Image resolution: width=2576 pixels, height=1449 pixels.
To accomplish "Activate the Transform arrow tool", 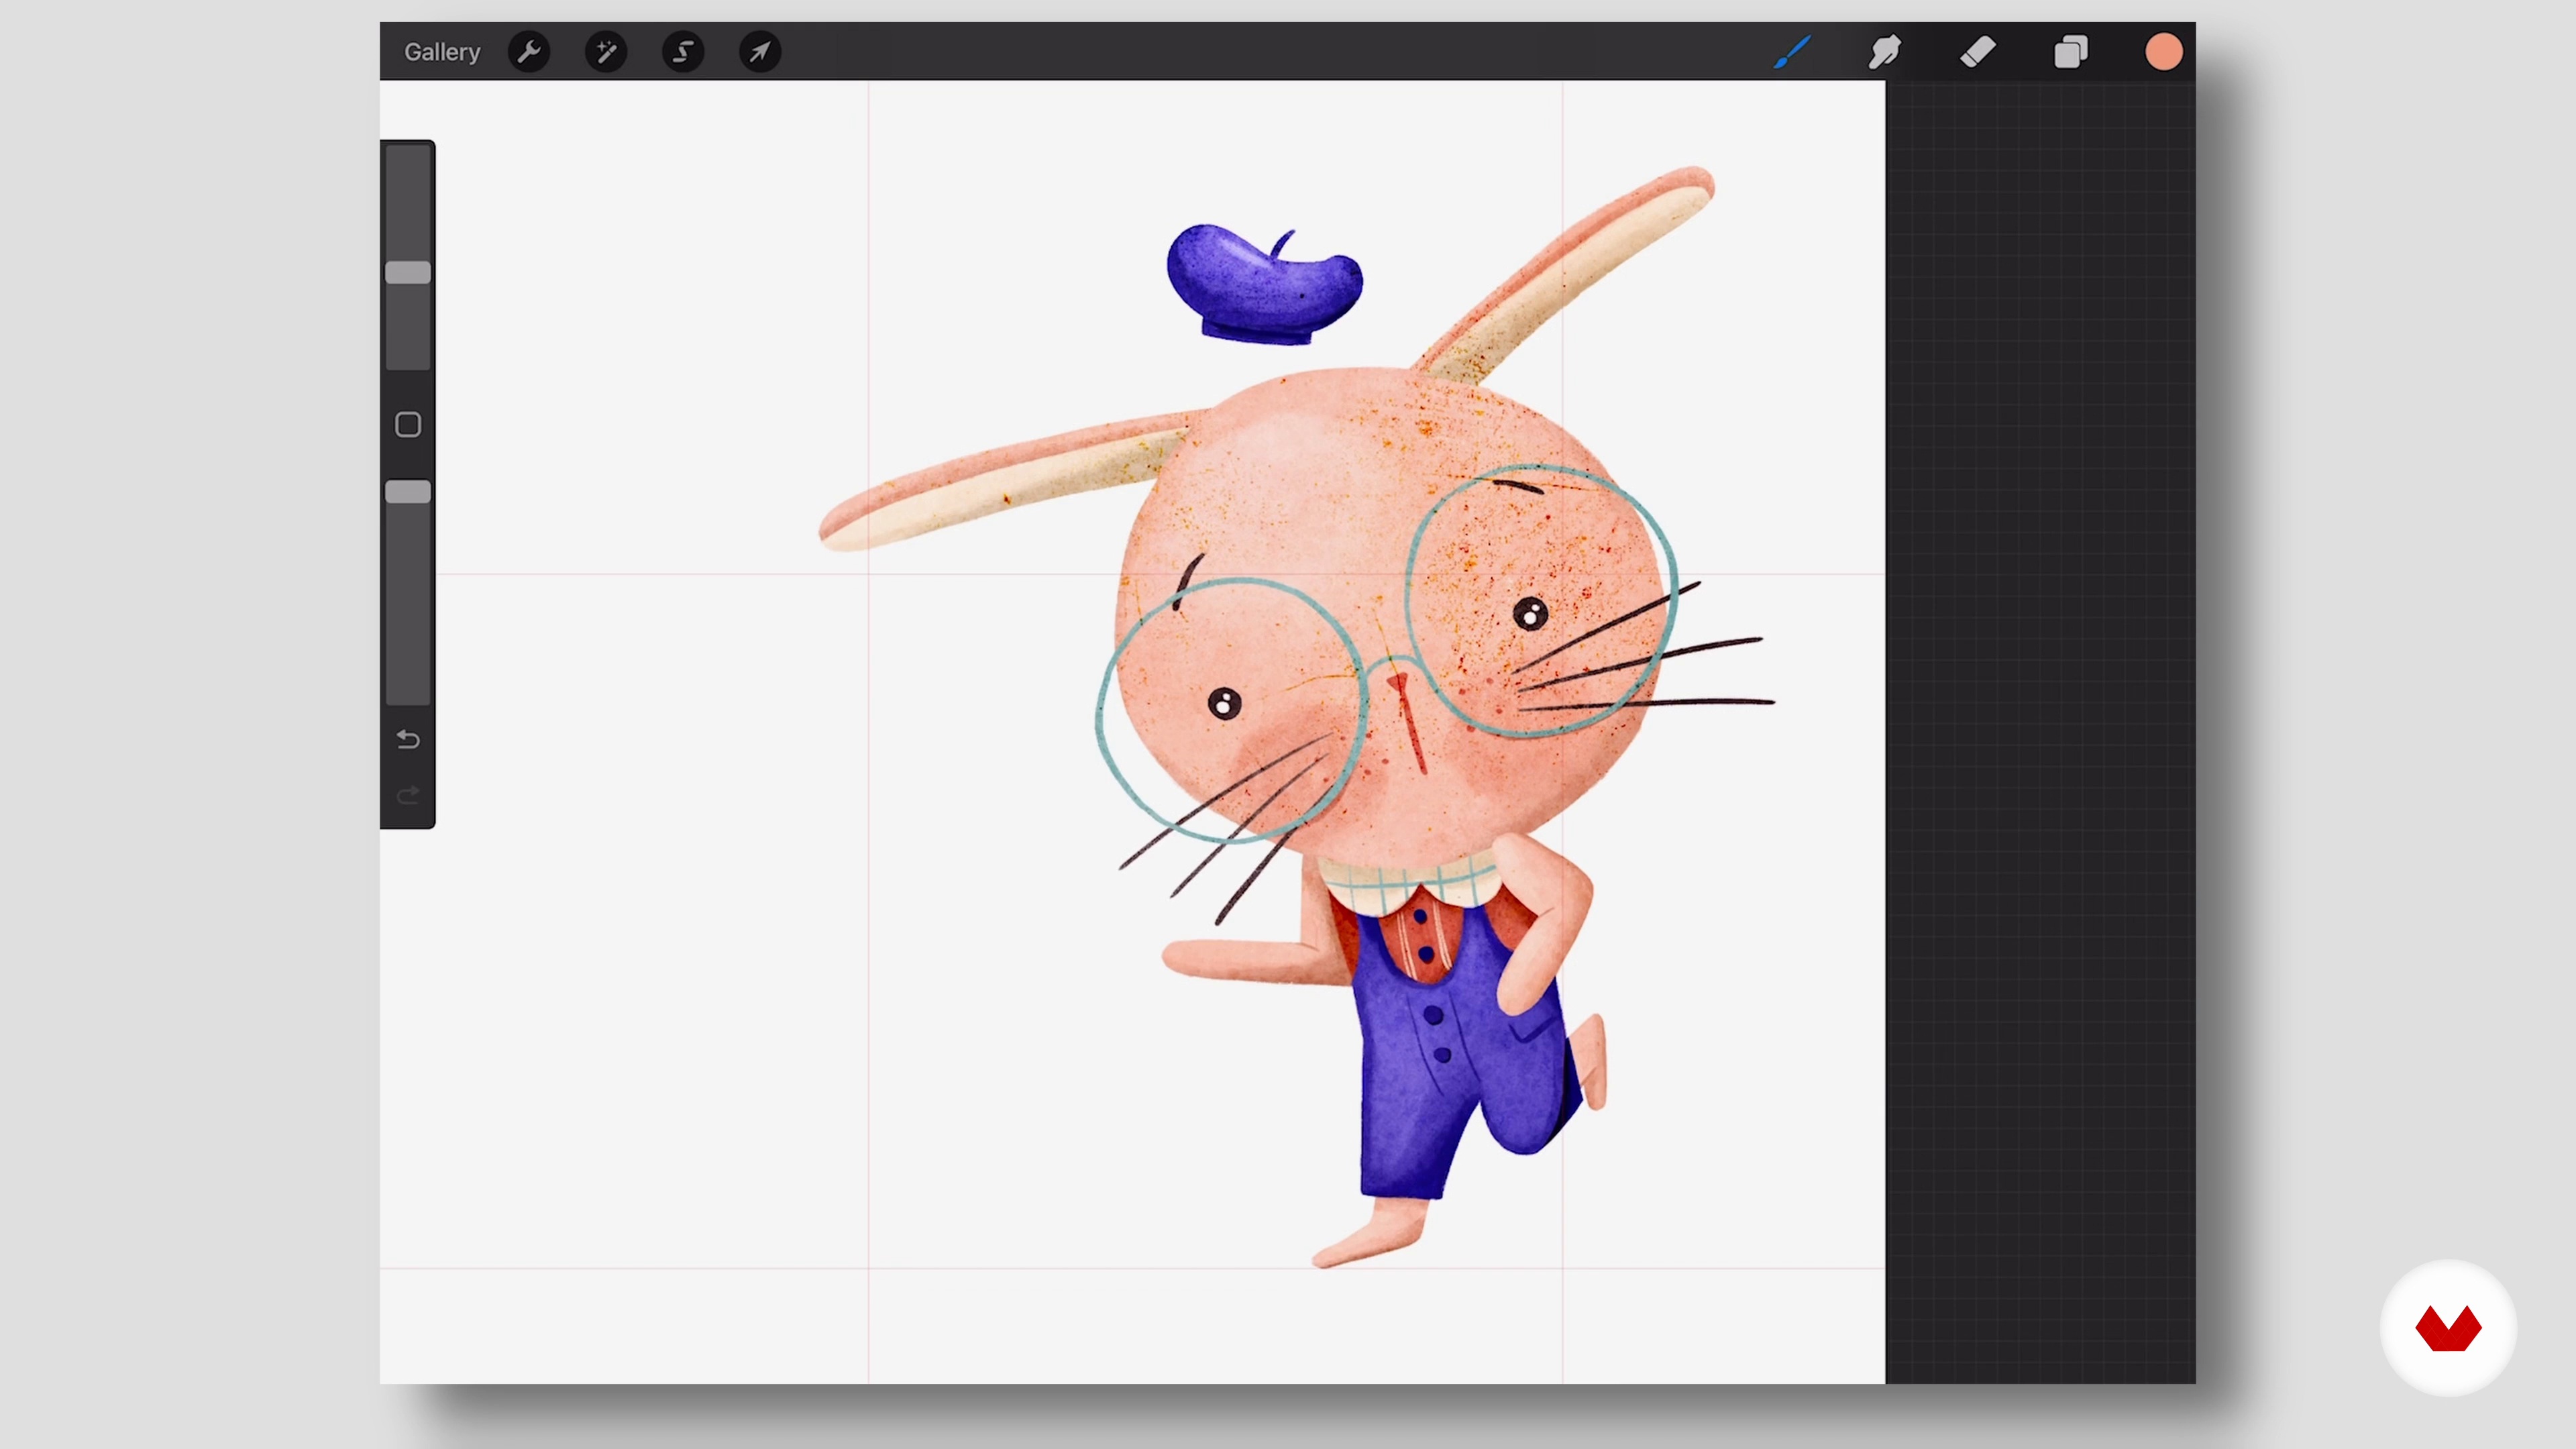I will click(x=760, y=52).
